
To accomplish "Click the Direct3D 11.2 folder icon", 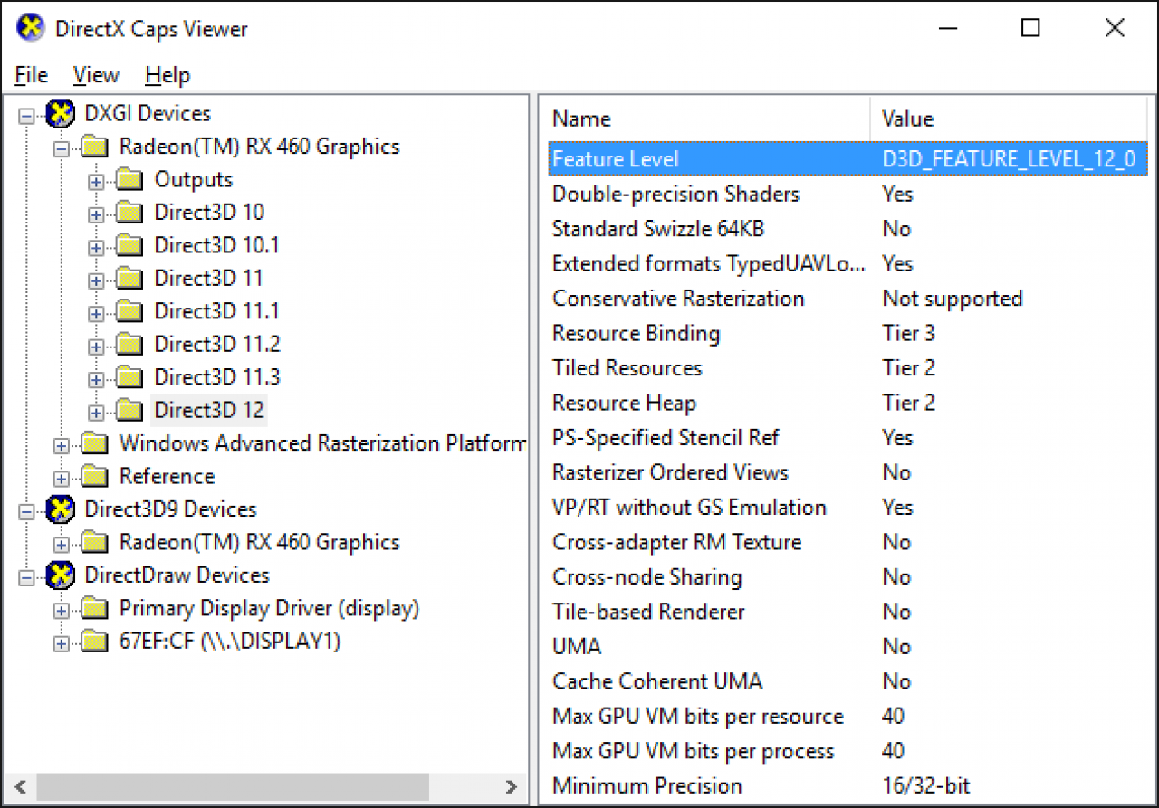I will click(x=129, y=345).
